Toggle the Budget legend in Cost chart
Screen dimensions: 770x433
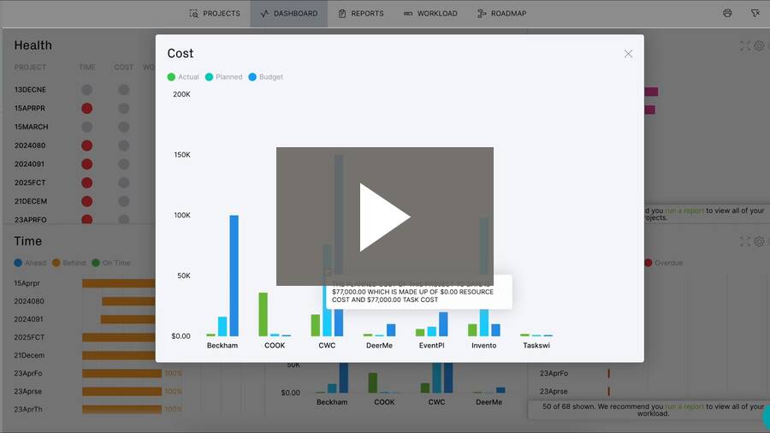pos(266,77)
